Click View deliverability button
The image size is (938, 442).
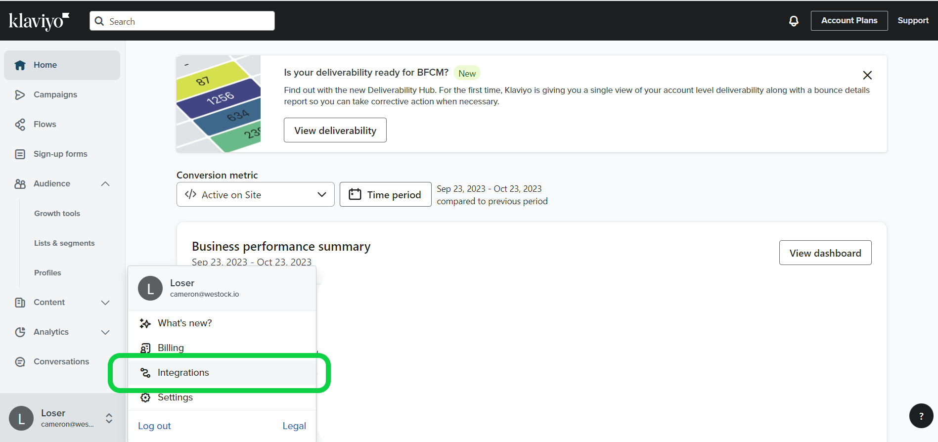335,130
